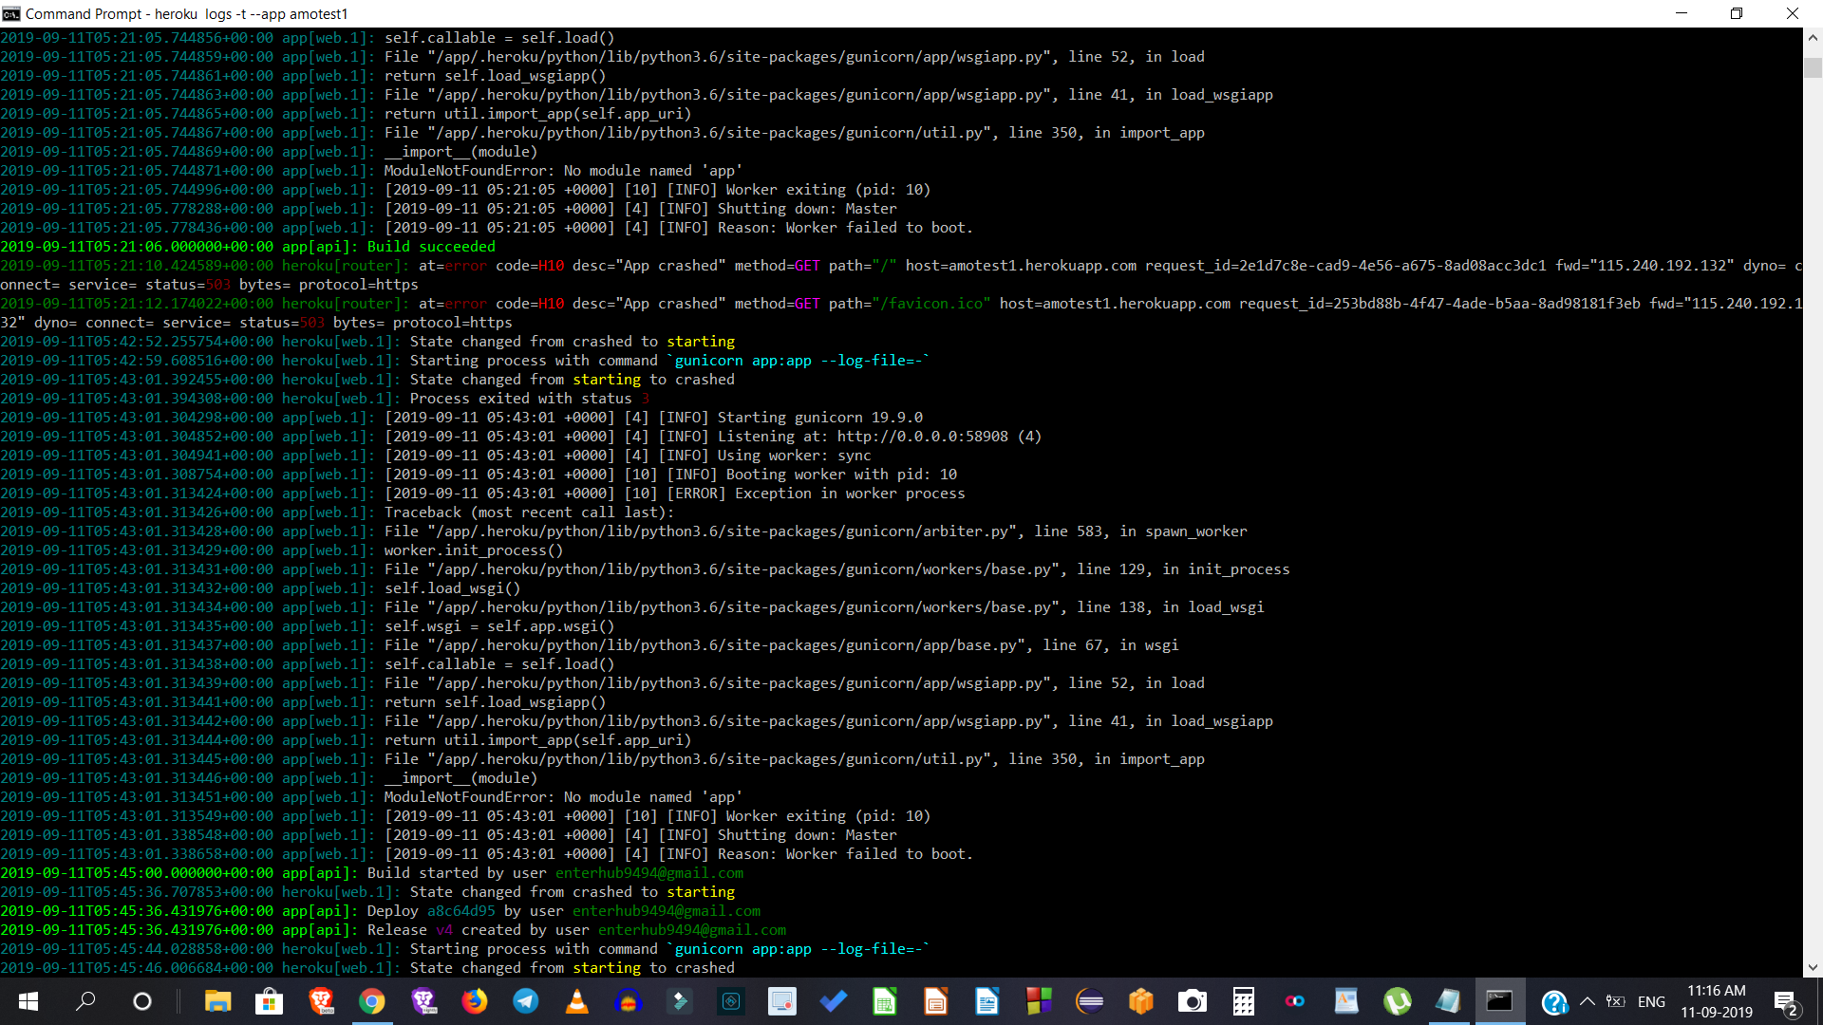Screen dimensions: 1823x1025
Task: Launch uTorrent from the taskbar
Action: pos(1398,1001)
